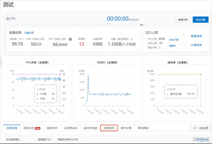Click the traffic value 1.35KB/1.27MB
Screen dimensions: 212x144
click(x=122, y=44)
